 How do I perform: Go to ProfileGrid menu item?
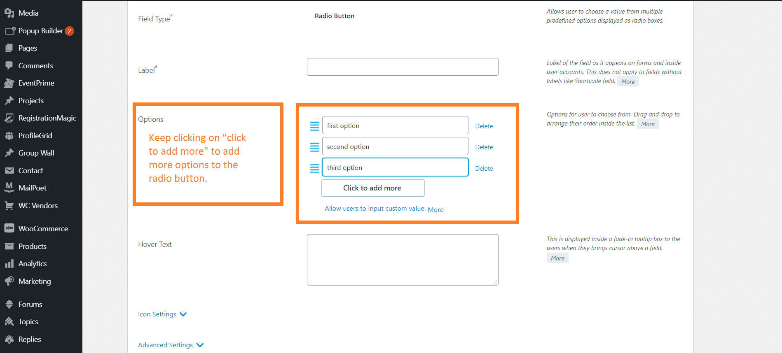pyautogui.click(x=35, y=135)
